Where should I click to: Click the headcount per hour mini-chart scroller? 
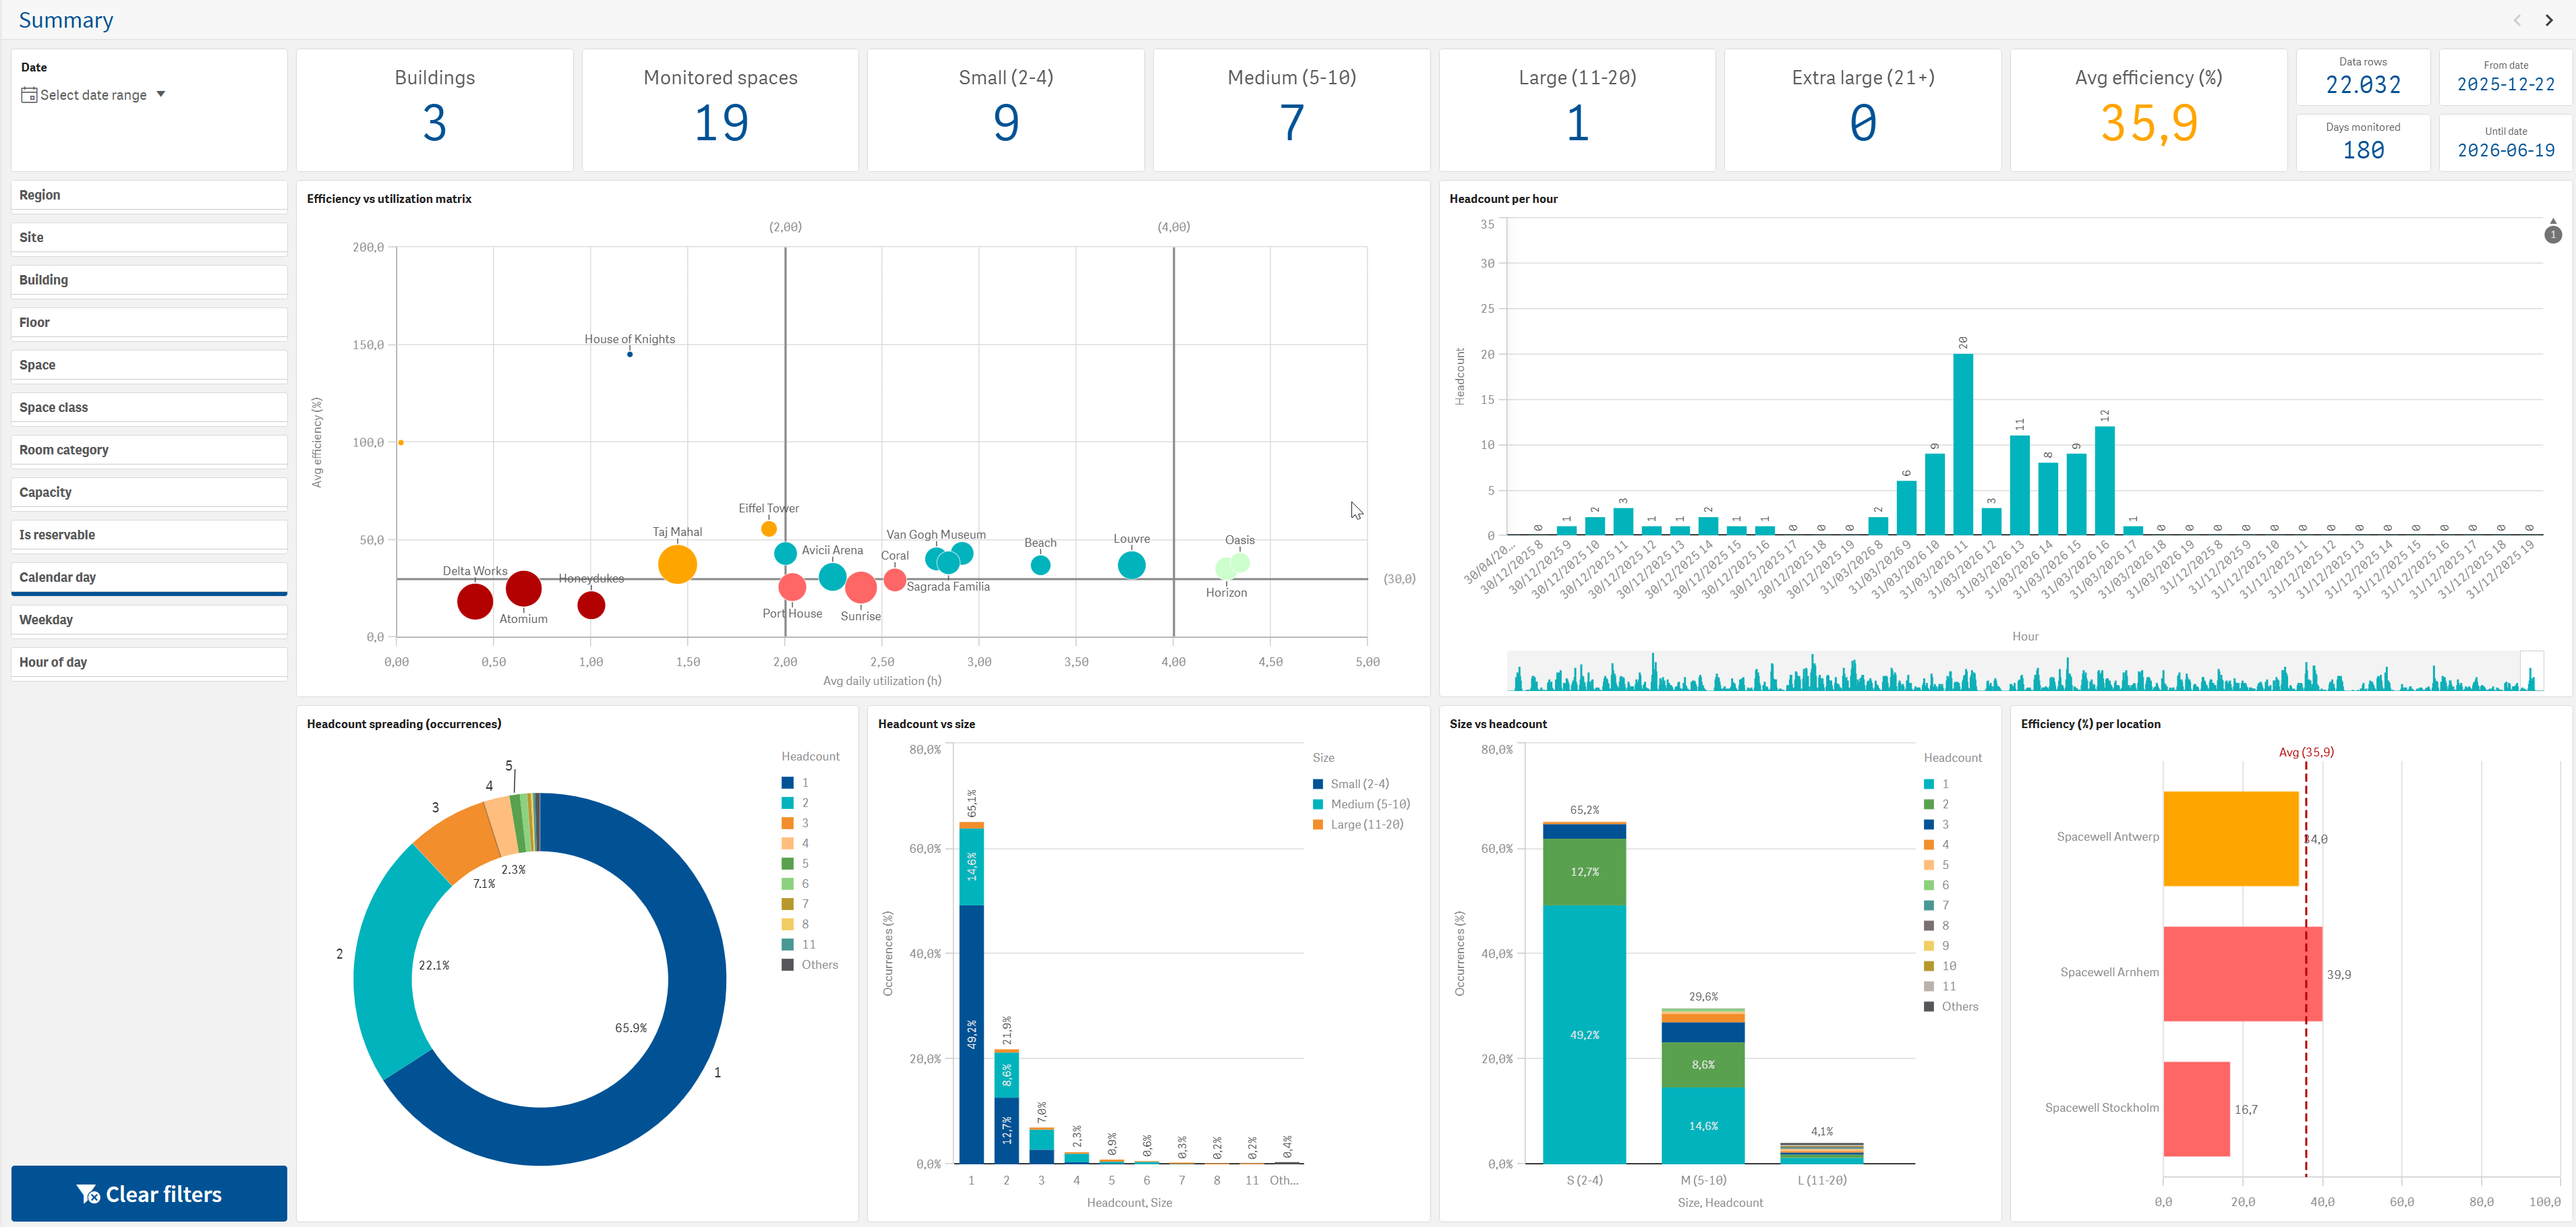click(2025, 671)
